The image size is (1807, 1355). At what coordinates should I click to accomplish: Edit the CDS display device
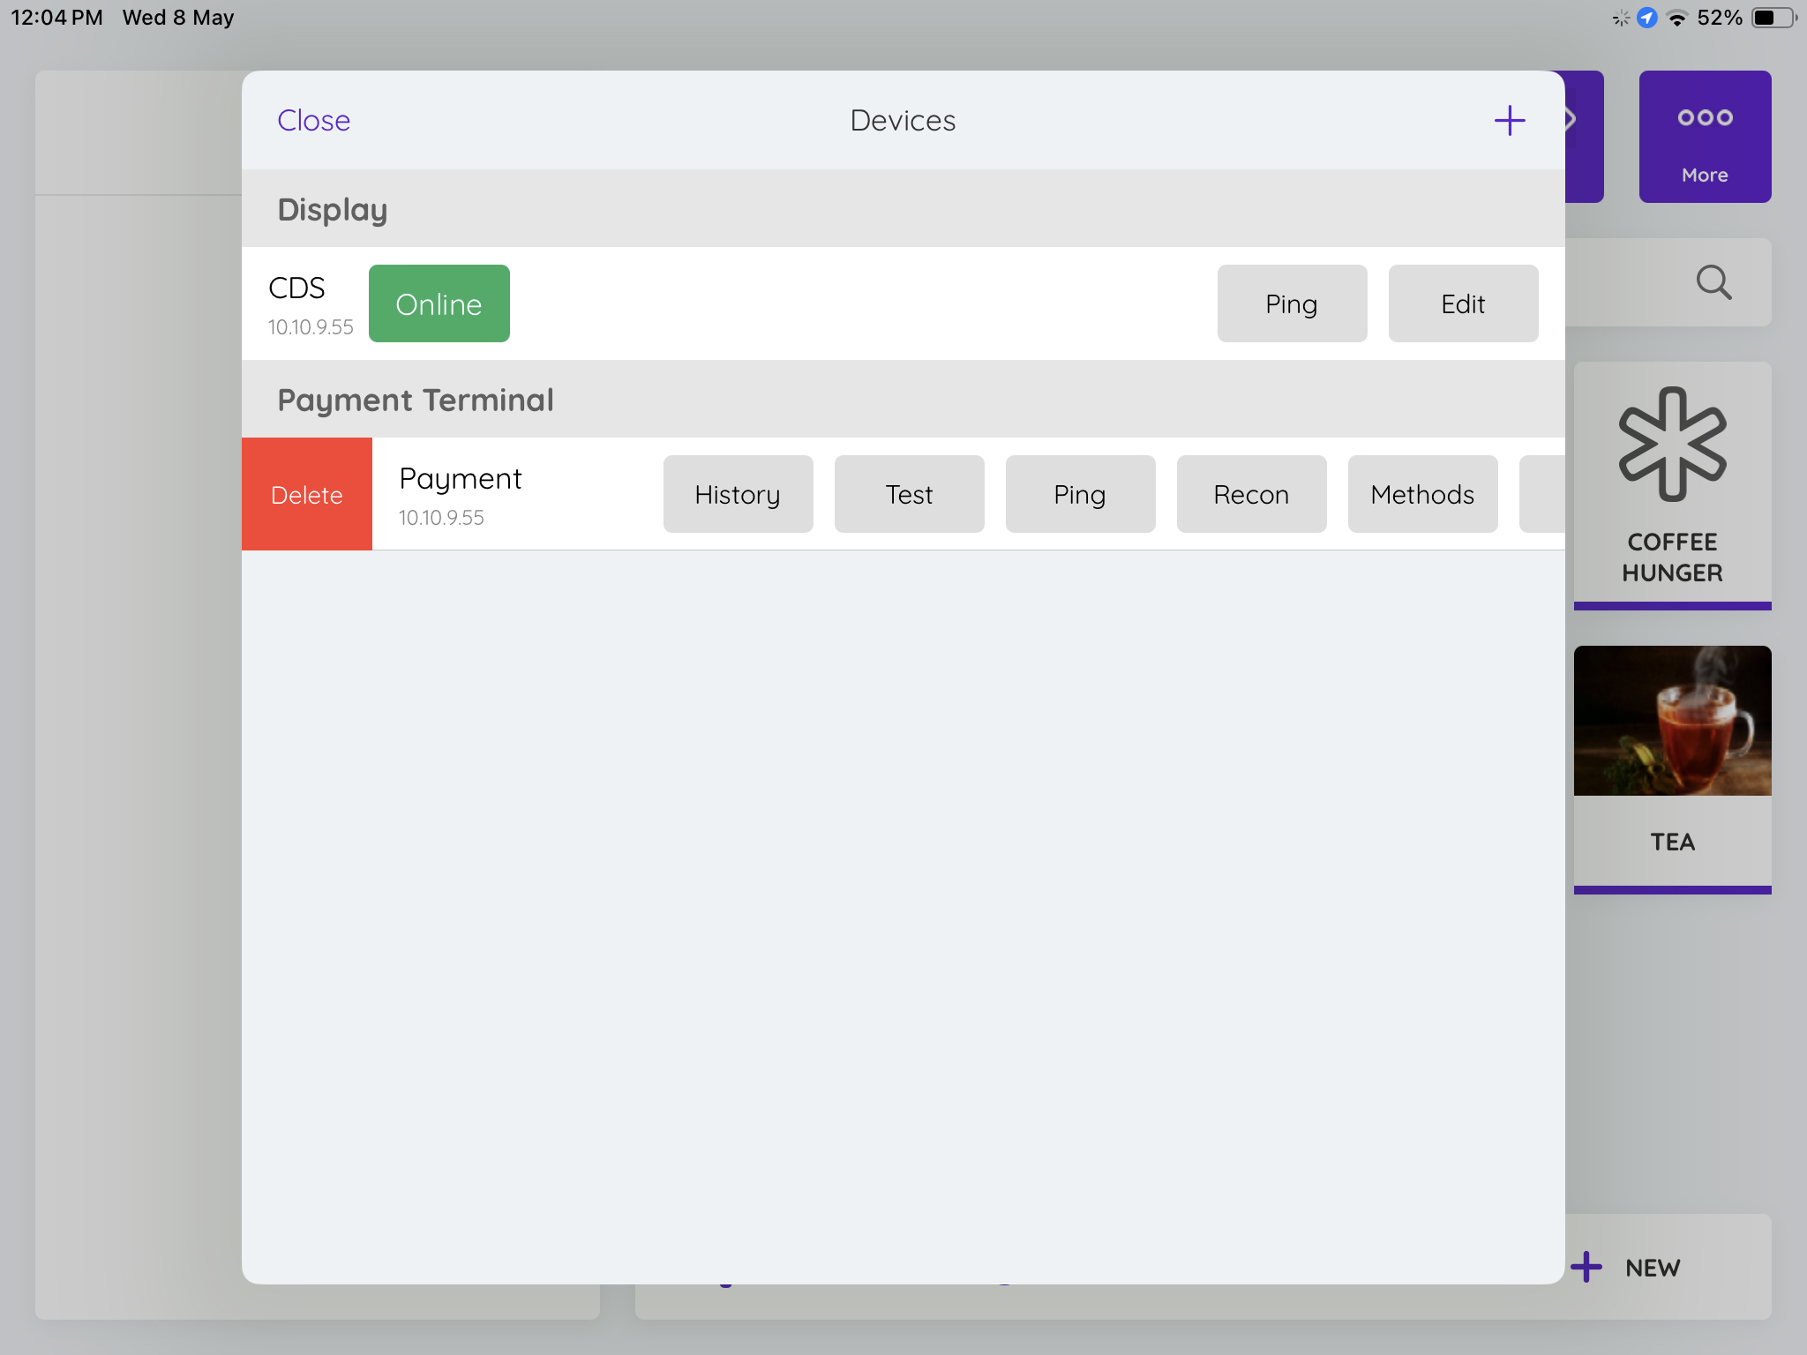click(1462, 303)
